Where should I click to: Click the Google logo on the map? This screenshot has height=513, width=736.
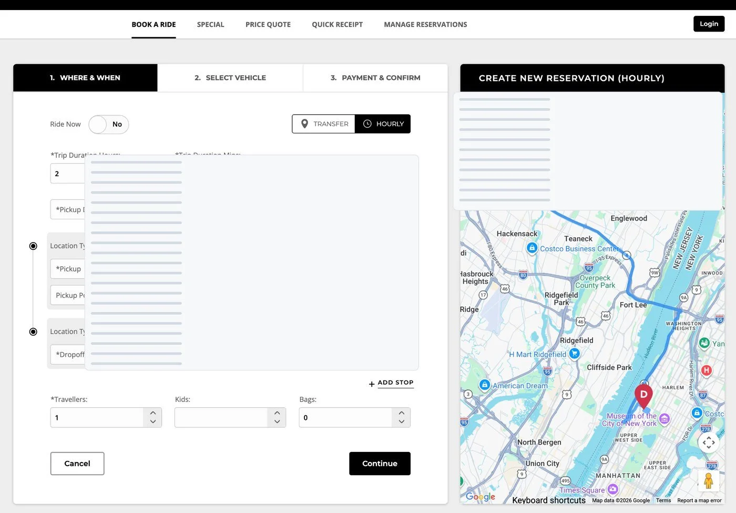pyautogui.click(x=481, y=497)
